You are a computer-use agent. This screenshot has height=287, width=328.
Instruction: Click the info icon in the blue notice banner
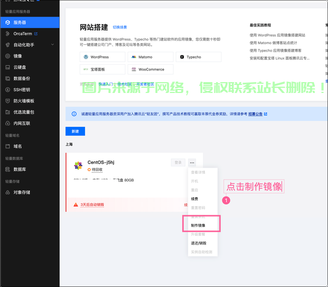point(74,114)
